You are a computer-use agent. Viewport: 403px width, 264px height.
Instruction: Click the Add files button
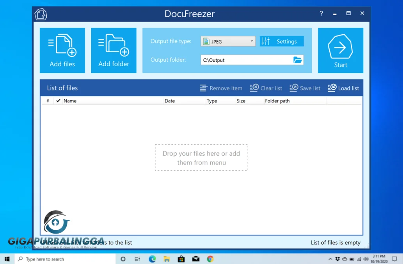[x=62, y=50]
